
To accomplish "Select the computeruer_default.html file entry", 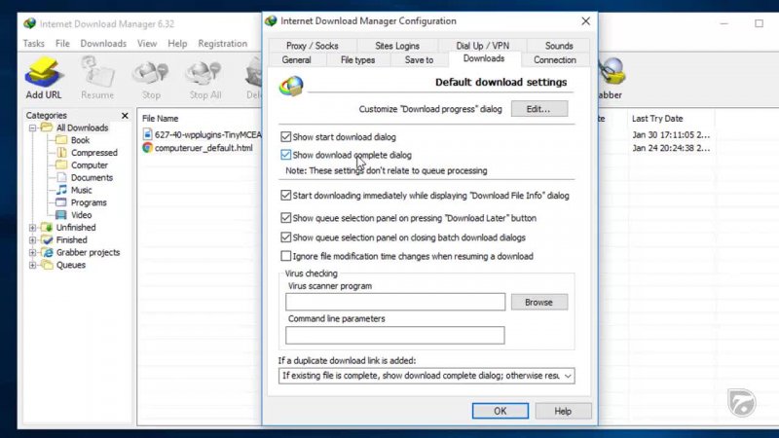I will click(203, 148).
